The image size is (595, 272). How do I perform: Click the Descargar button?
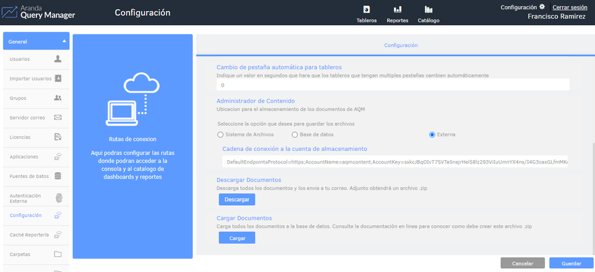point(237,199)
